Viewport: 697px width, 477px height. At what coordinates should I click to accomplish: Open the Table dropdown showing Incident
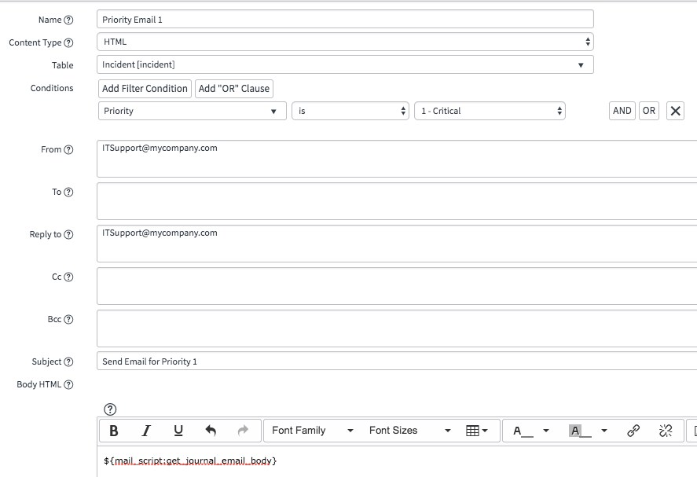(346, 64)
